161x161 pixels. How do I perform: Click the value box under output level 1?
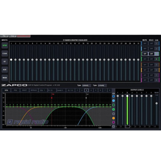click(118, 127)
